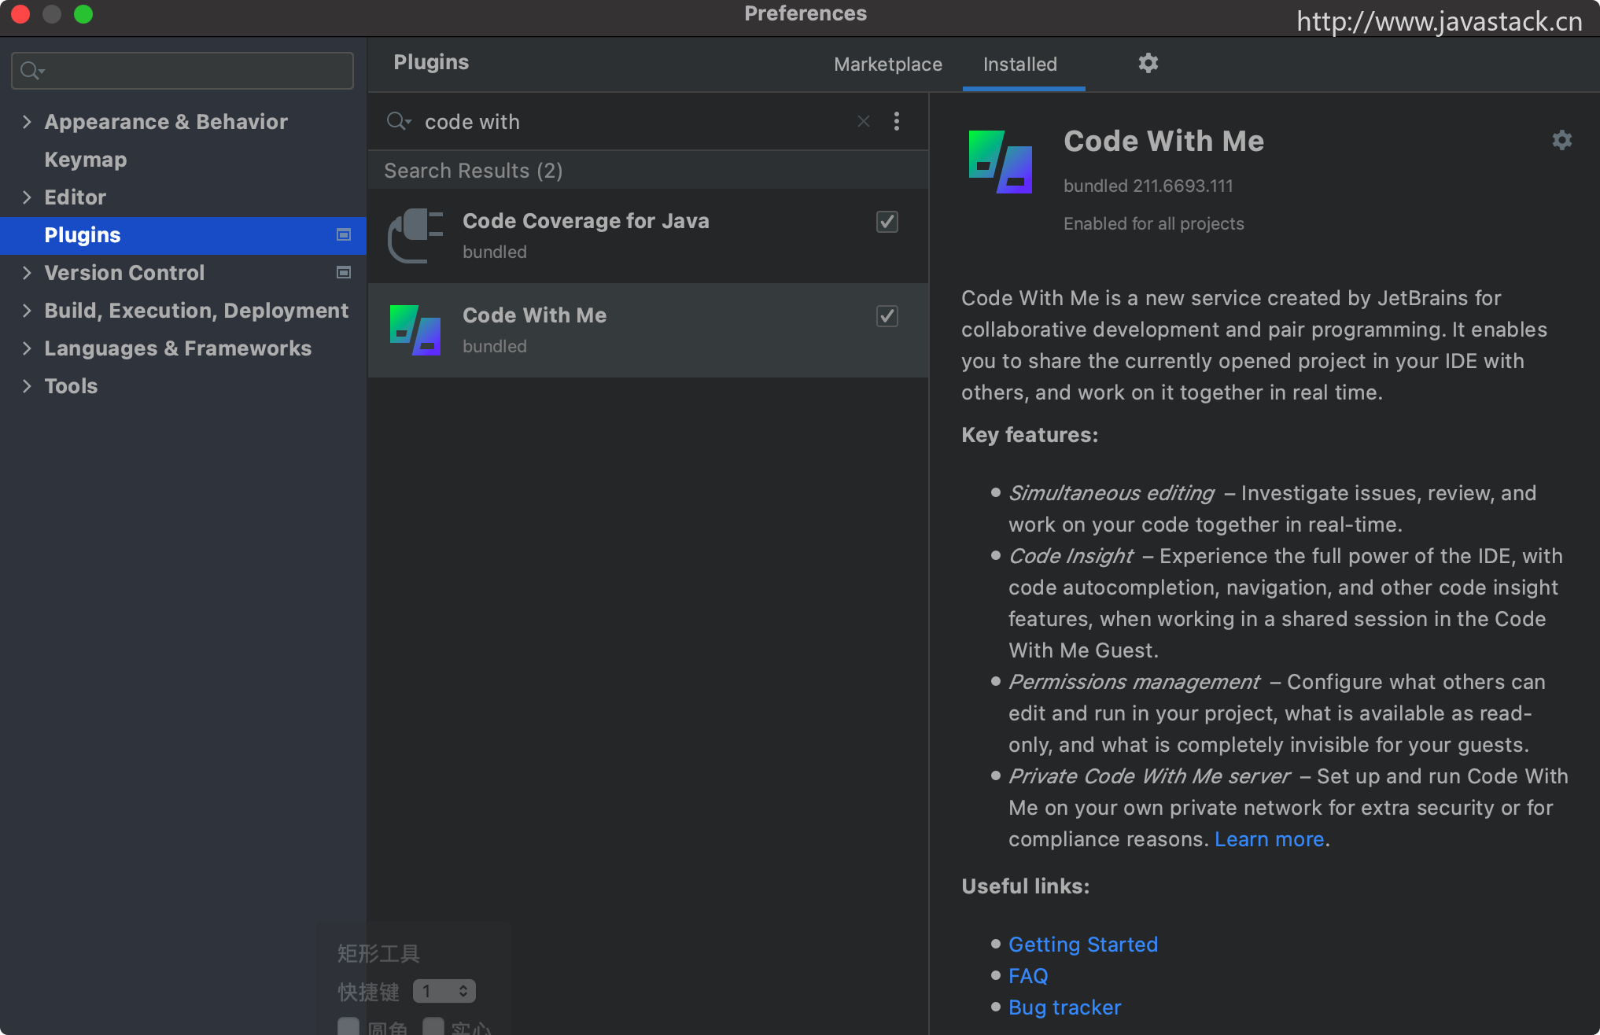Switch to the Marketplace tab
The width and height of the screenshot is (1600, 1035).
[888, 64]
